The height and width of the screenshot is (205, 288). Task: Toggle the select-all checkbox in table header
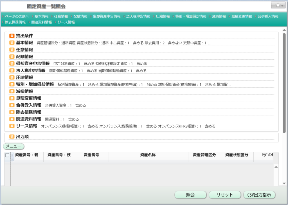click(7, 155)
